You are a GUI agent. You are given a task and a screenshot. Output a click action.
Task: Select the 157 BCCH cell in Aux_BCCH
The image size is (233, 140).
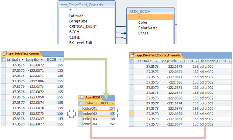pyautogui.click(x=107, y=124)
